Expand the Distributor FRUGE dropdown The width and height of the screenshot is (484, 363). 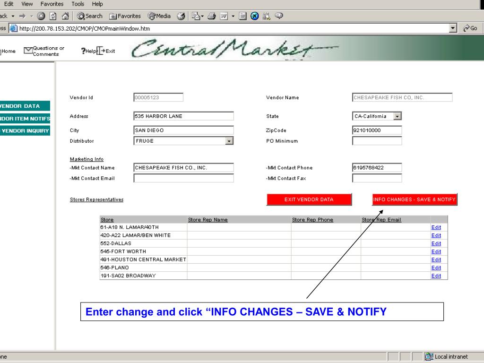(x=229, y=141)
